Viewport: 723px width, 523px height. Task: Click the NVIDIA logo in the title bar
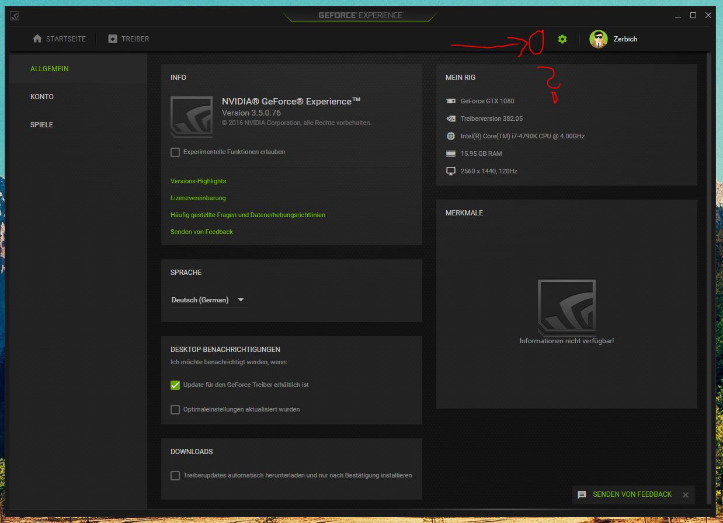tap(15, 15)
